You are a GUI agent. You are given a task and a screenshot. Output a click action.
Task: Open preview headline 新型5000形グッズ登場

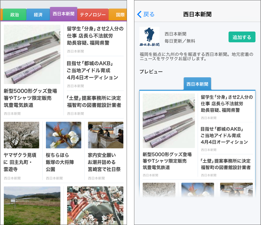click(x=167, y=161)
